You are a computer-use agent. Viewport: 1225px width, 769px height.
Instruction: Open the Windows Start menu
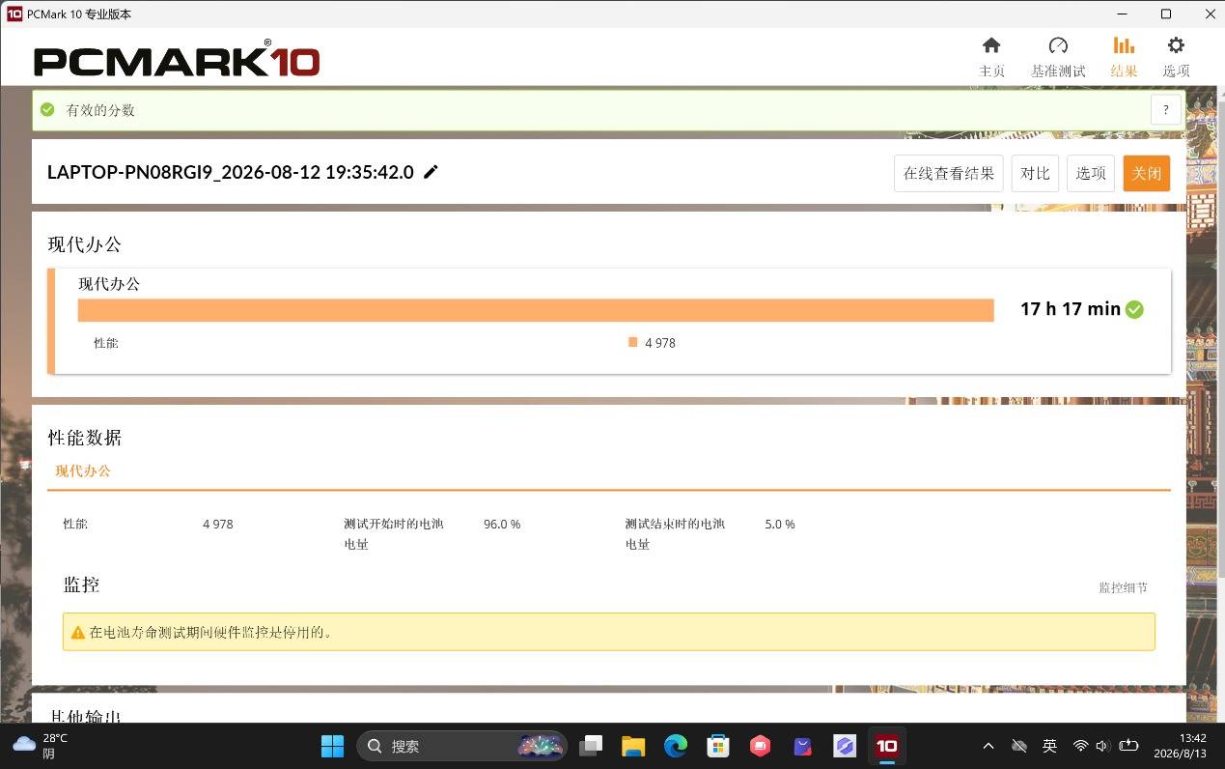tap(332, 746)
